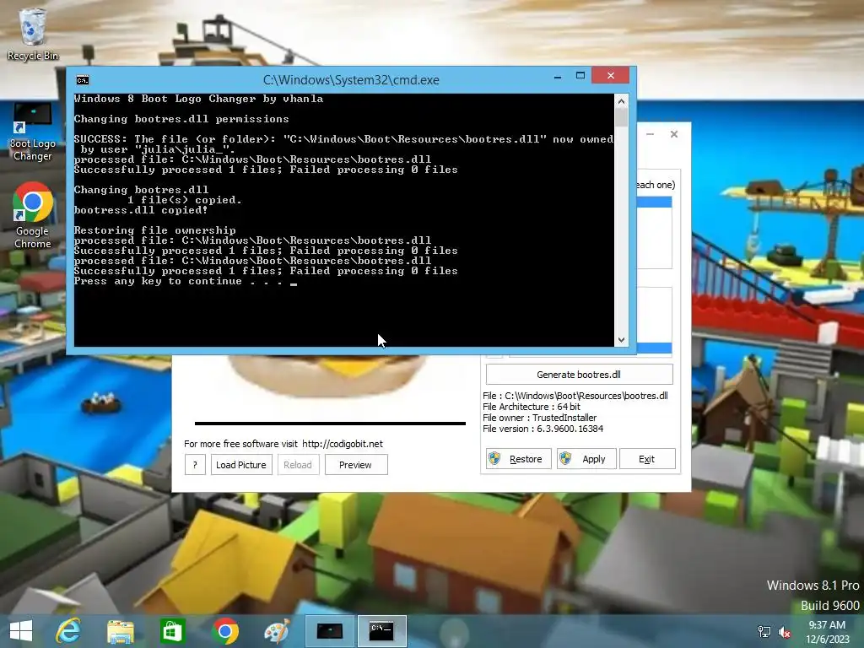Viewport: 864px width, 648px height.
Task: Click the 'bootress.dll copied!' line
Action: [141, 210]
